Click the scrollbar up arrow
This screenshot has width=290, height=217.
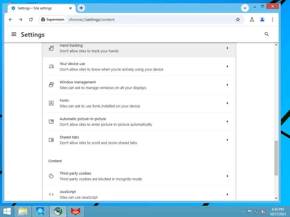pyautogui.click(x=276, y=45)
